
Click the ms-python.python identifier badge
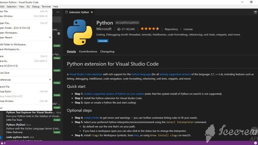click(127, 23)
